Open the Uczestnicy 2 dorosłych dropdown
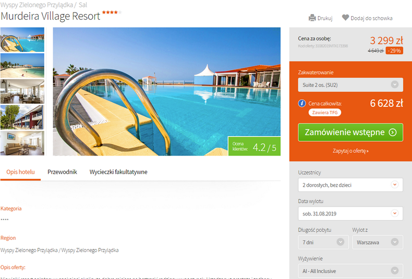The image size is (412, 279). point(350,185)
